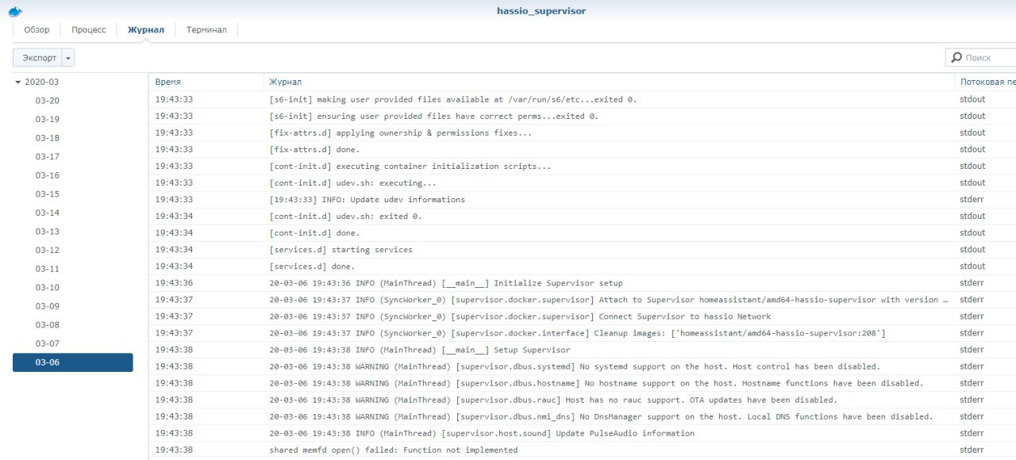Viewport: 1016px width, 460px height.
Task: Select log date 03-09
Action: point(48,306)
